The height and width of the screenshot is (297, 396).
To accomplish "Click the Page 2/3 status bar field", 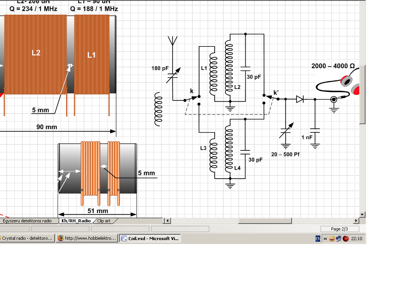I will [340, 229].
